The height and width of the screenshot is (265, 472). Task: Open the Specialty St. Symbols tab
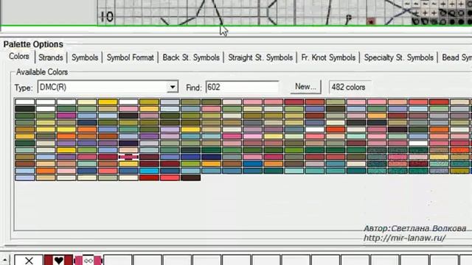[x=398, y=57]
